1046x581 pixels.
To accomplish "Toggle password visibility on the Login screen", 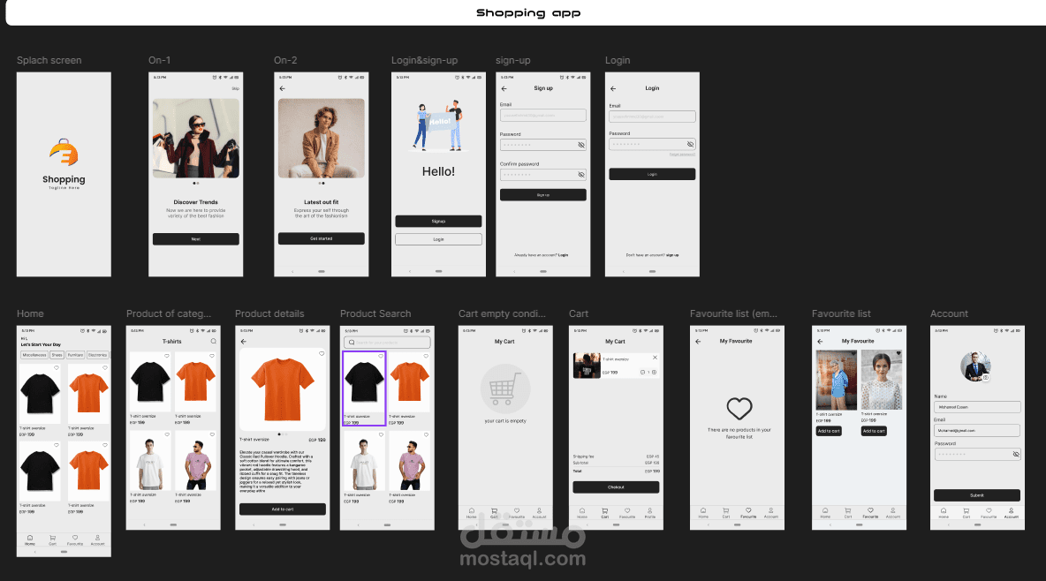I will (691, 144).
